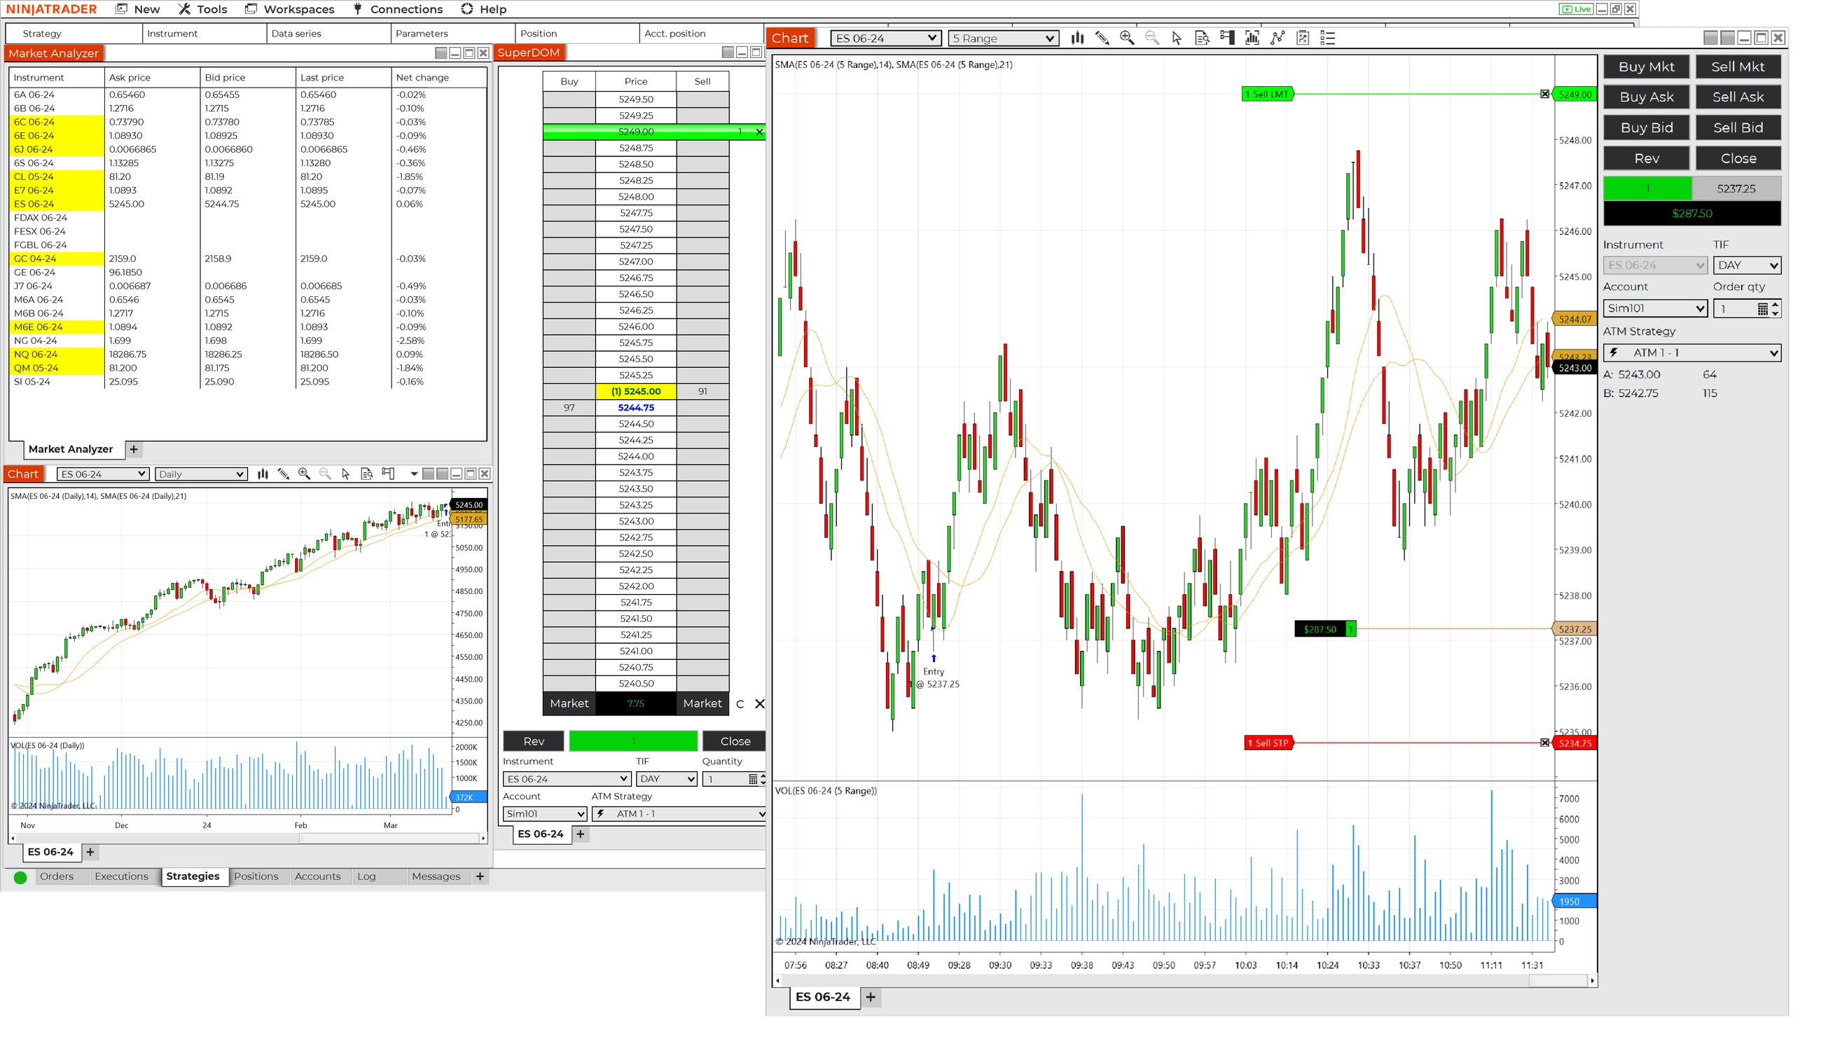This screenshot has width=1821, height=1048.
Task: Switch to the Positions tab
Action: [x=258, y=876]
